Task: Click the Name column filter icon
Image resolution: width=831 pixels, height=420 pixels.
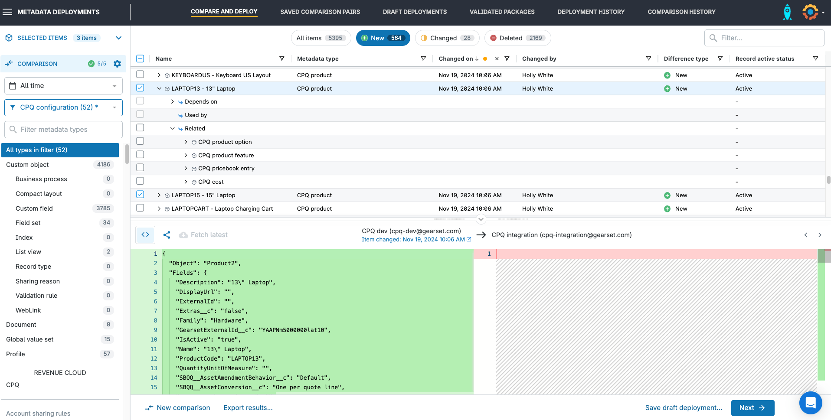Action: (x=281, y=59)
